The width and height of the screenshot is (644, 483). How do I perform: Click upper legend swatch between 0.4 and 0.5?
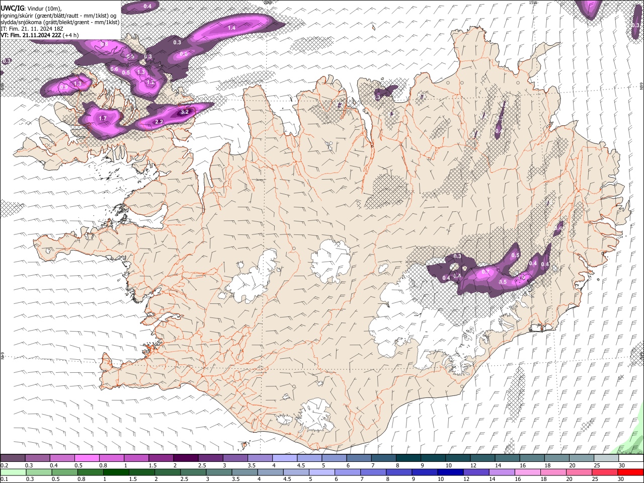(x=63, y=458)
